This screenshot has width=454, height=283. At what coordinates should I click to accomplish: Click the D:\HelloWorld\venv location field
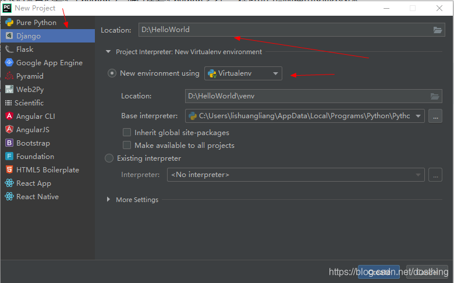point(314,96)
